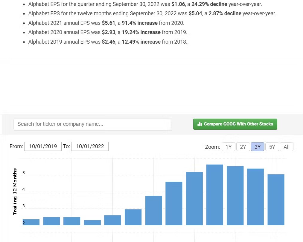The width and height of the screenshot is (303, 242).
Task: Click the bar chart icon on the Compare button
Action: 200,124
